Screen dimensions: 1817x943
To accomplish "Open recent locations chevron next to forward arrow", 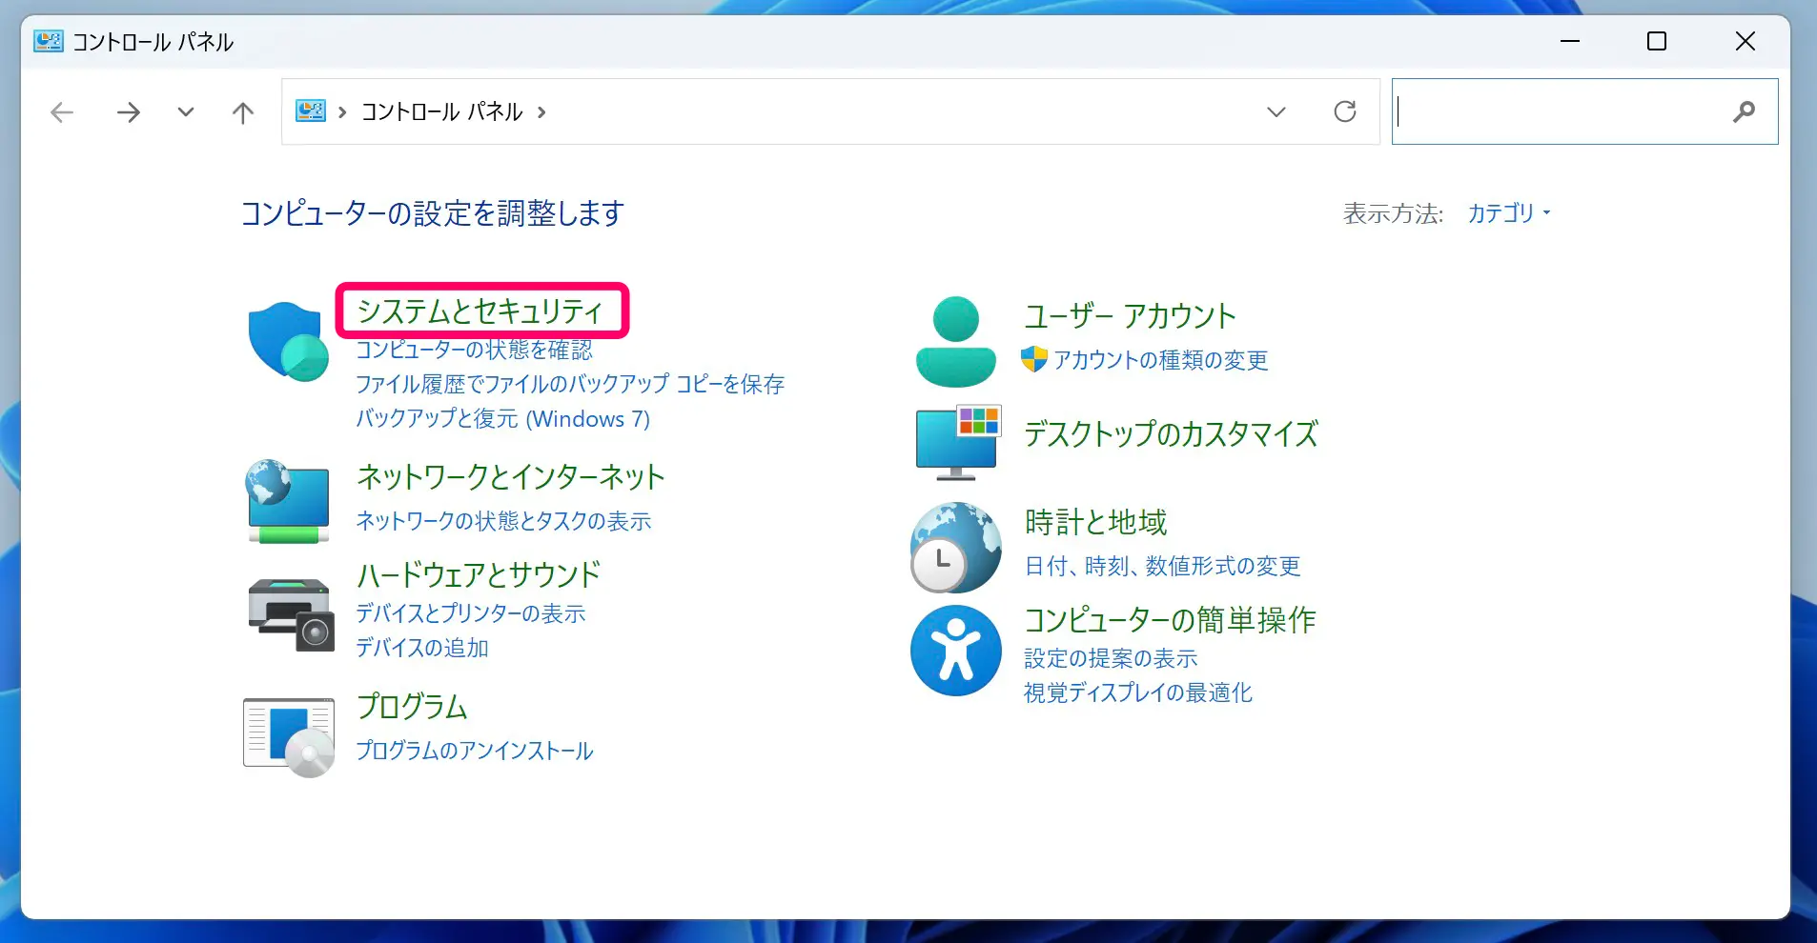I will coord(186,112).
